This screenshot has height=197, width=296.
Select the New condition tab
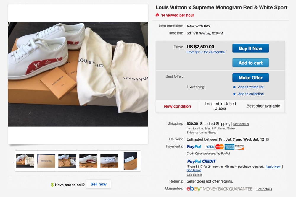click(x=177, y=106)
